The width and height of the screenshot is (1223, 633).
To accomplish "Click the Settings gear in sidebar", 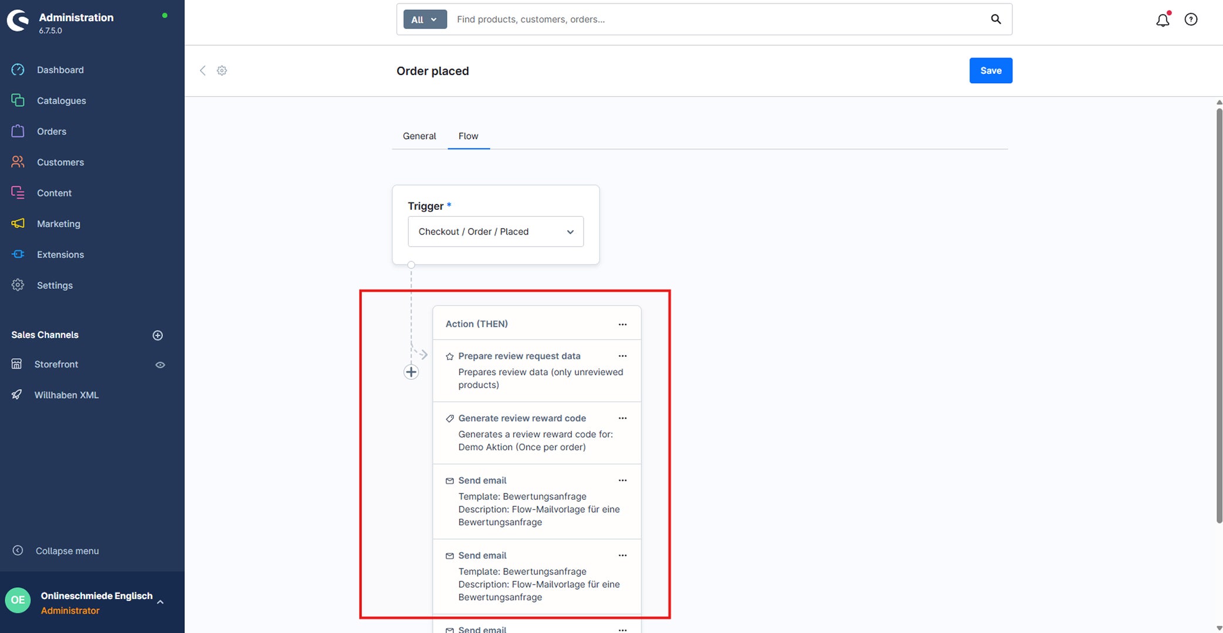I will tap(18, 285).
